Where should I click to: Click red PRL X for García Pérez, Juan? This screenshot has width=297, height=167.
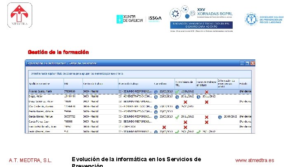tap(185, 122)
